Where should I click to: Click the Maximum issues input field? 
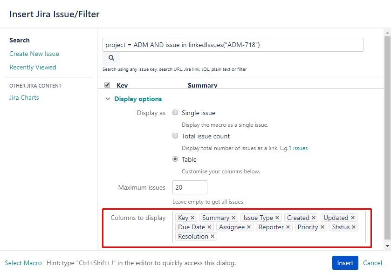(190, 187)
